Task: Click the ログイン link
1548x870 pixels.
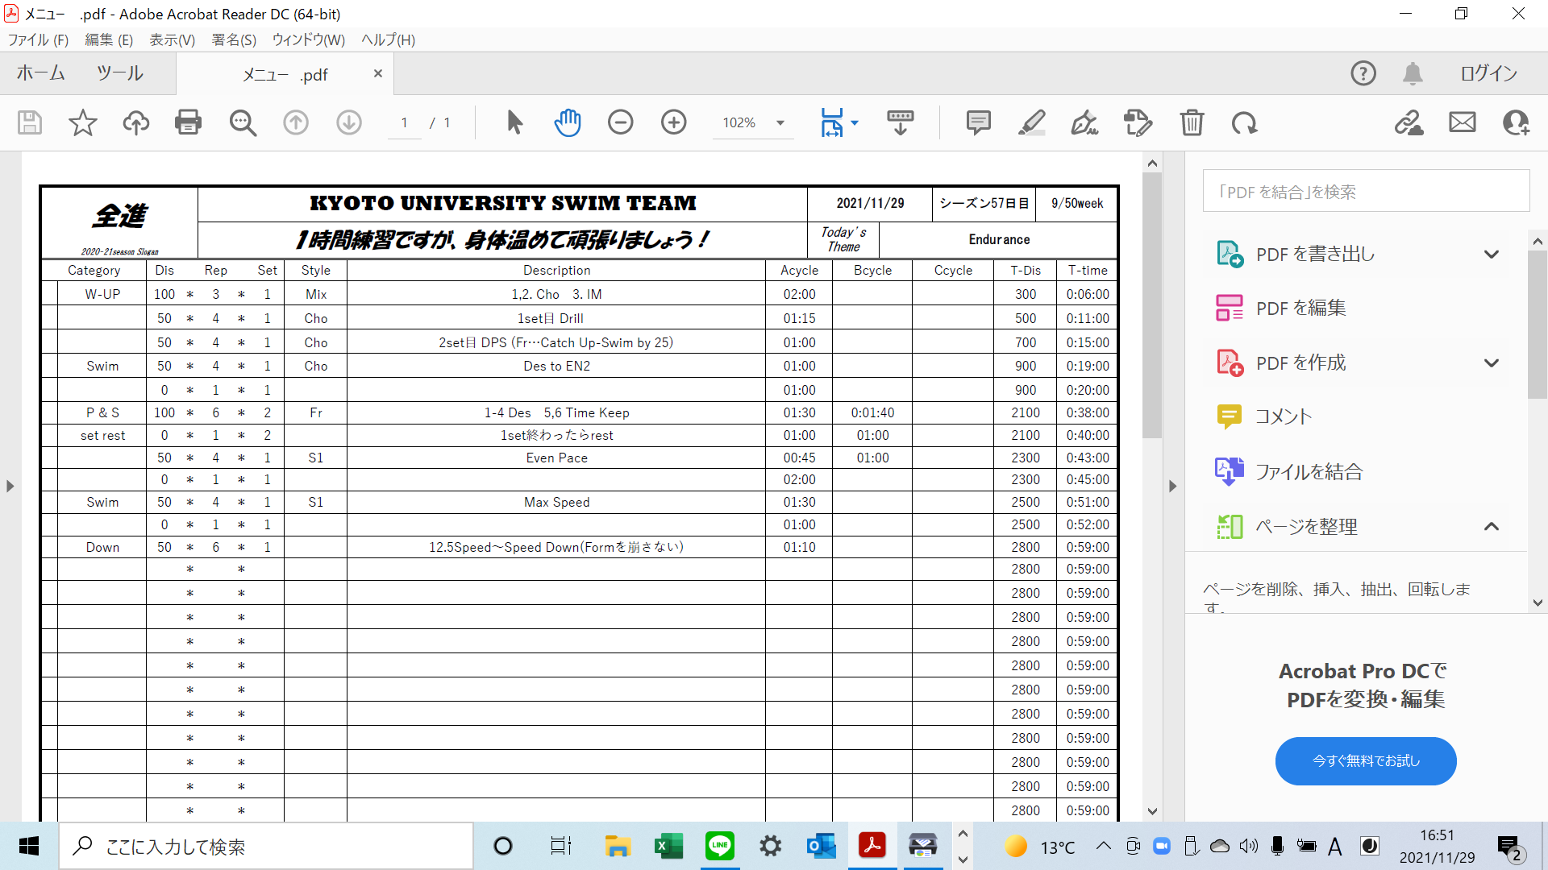Action: pyautogui.click(x=1488, y=73)
